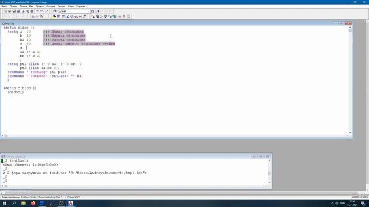The width and height of the screenshot is (369, 207).
Task: Click the Complete Word toolbar icon
Action: tap(46, 11)
